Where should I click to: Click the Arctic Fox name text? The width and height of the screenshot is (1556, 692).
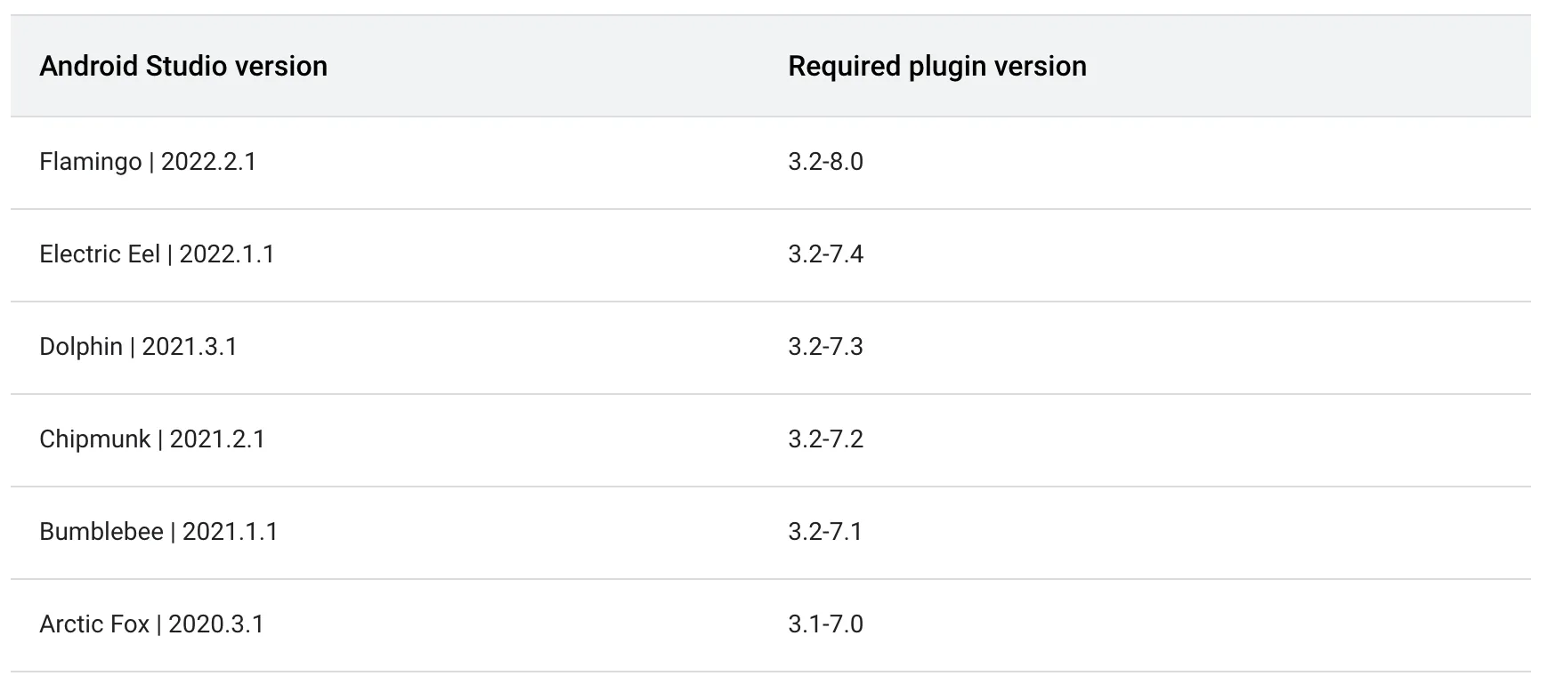point(94,624)
